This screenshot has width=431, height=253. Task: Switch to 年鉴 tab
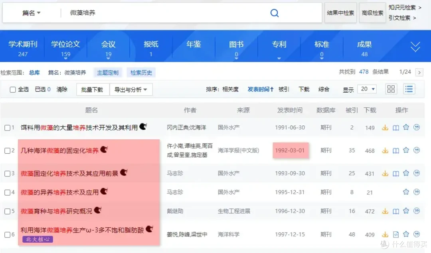194,45
